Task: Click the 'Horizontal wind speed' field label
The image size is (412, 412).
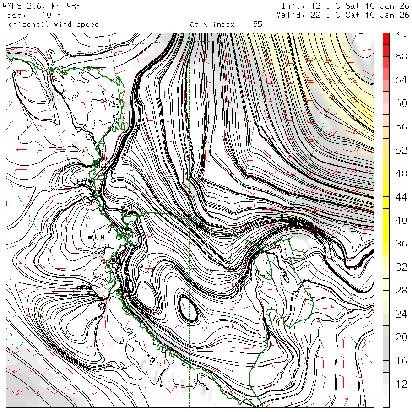Action: (x=51, y=24)
